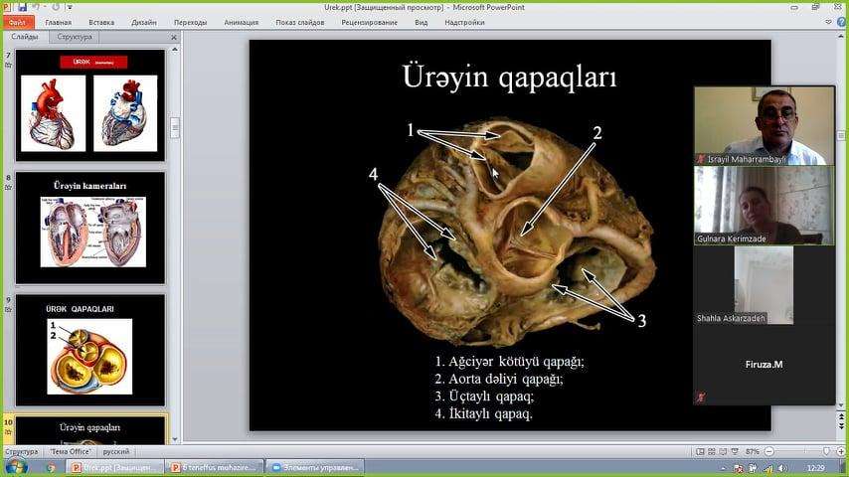Click the zoom out minus button
Image resolution: width=849 pixels, height=477 pixels.
[x=768, y=451]
